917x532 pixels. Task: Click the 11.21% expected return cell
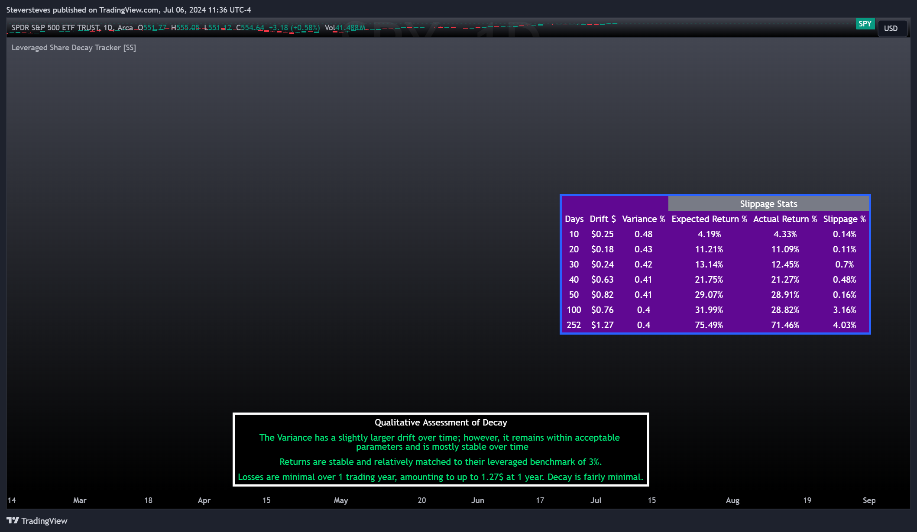709,249
